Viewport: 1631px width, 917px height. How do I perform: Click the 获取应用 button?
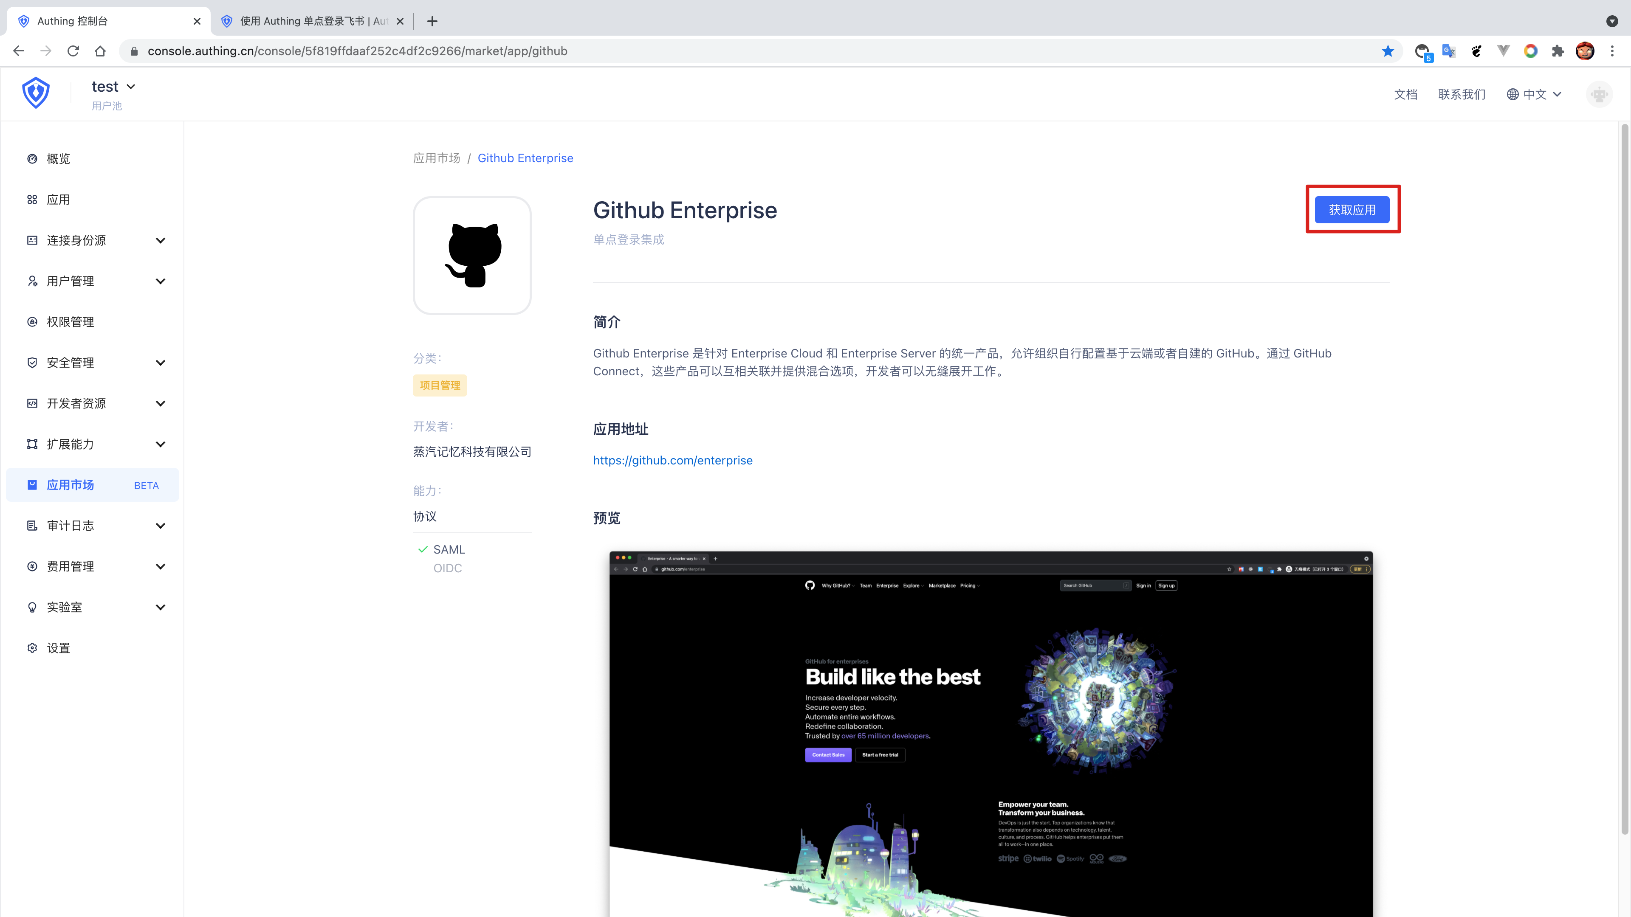pos(1352,209)
